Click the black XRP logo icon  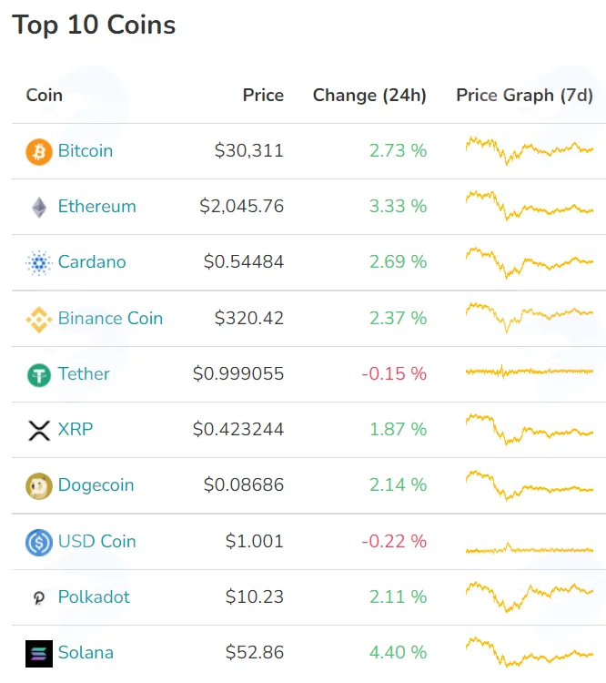coord(39,431)
